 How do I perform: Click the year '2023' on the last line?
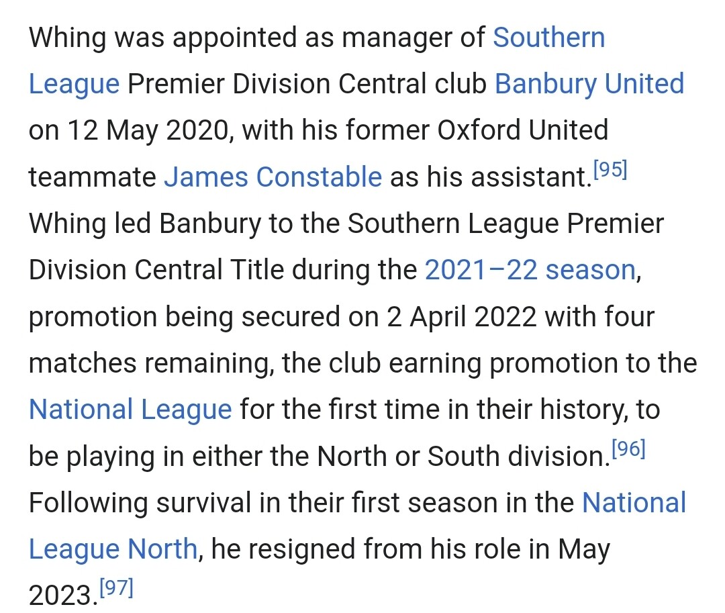(x=60, y=596)
